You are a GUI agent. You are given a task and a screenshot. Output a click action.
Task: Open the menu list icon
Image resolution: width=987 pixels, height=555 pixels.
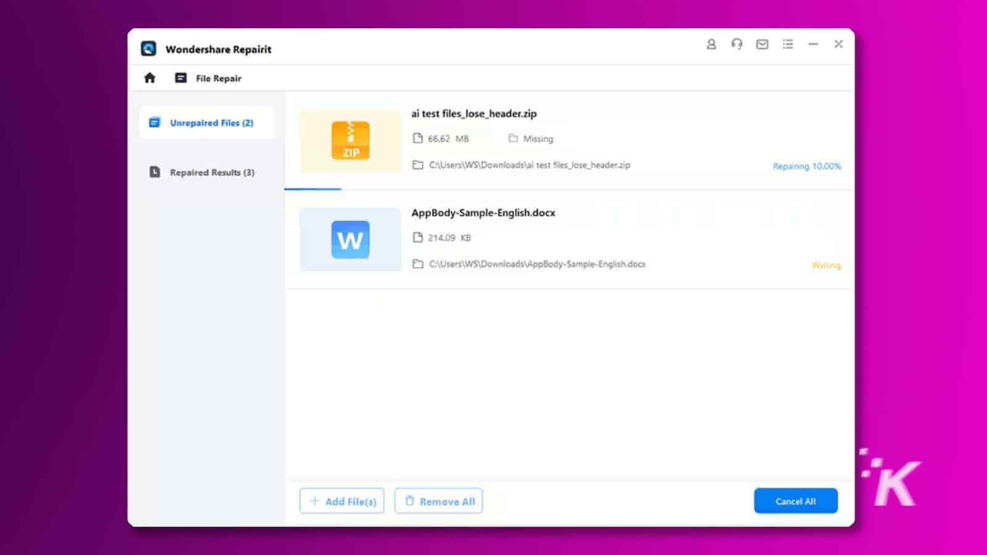[x=788, y=44]
